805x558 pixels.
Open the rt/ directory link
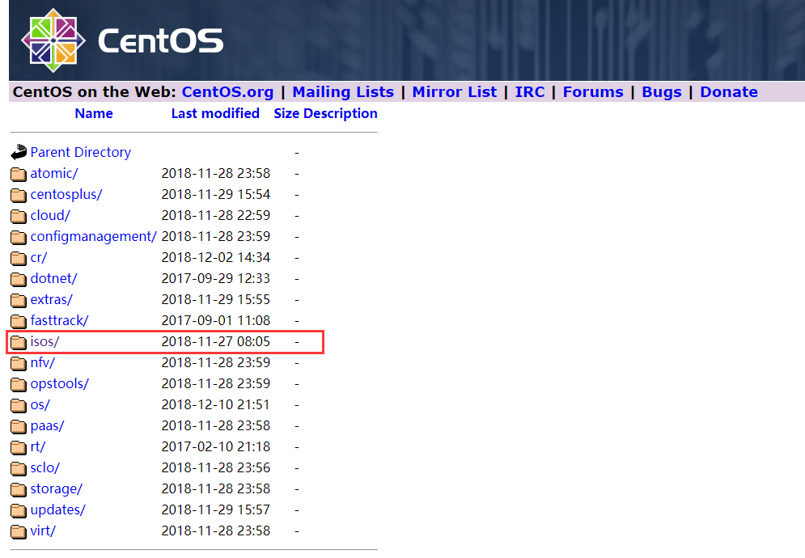click(x=37, y=447)
